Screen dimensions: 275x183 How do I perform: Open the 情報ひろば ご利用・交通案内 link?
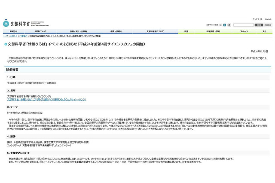[x=47, y=100]
